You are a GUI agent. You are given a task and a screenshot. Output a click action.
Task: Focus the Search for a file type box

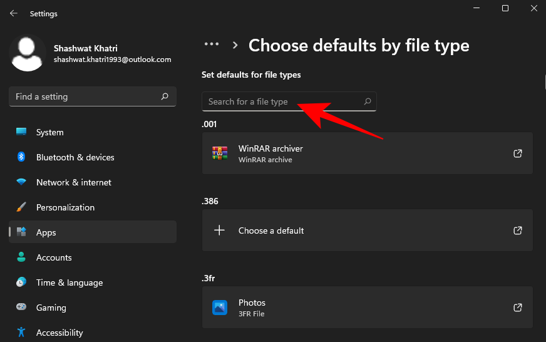click(282, 101)
